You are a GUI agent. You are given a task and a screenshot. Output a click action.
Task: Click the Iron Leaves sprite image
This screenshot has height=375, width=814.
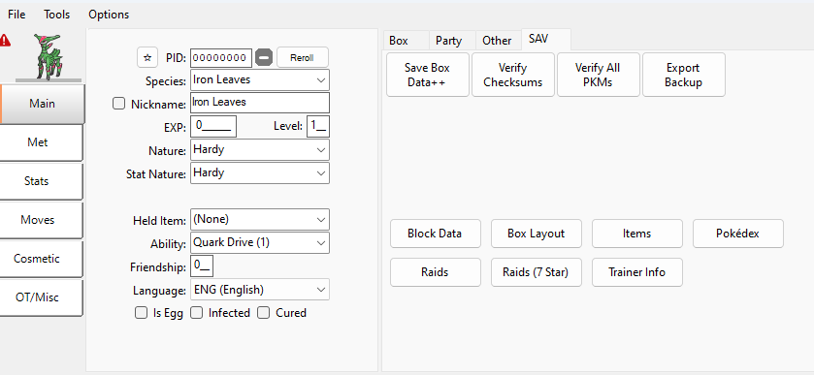pyautogui.click(x=48, y=56)
